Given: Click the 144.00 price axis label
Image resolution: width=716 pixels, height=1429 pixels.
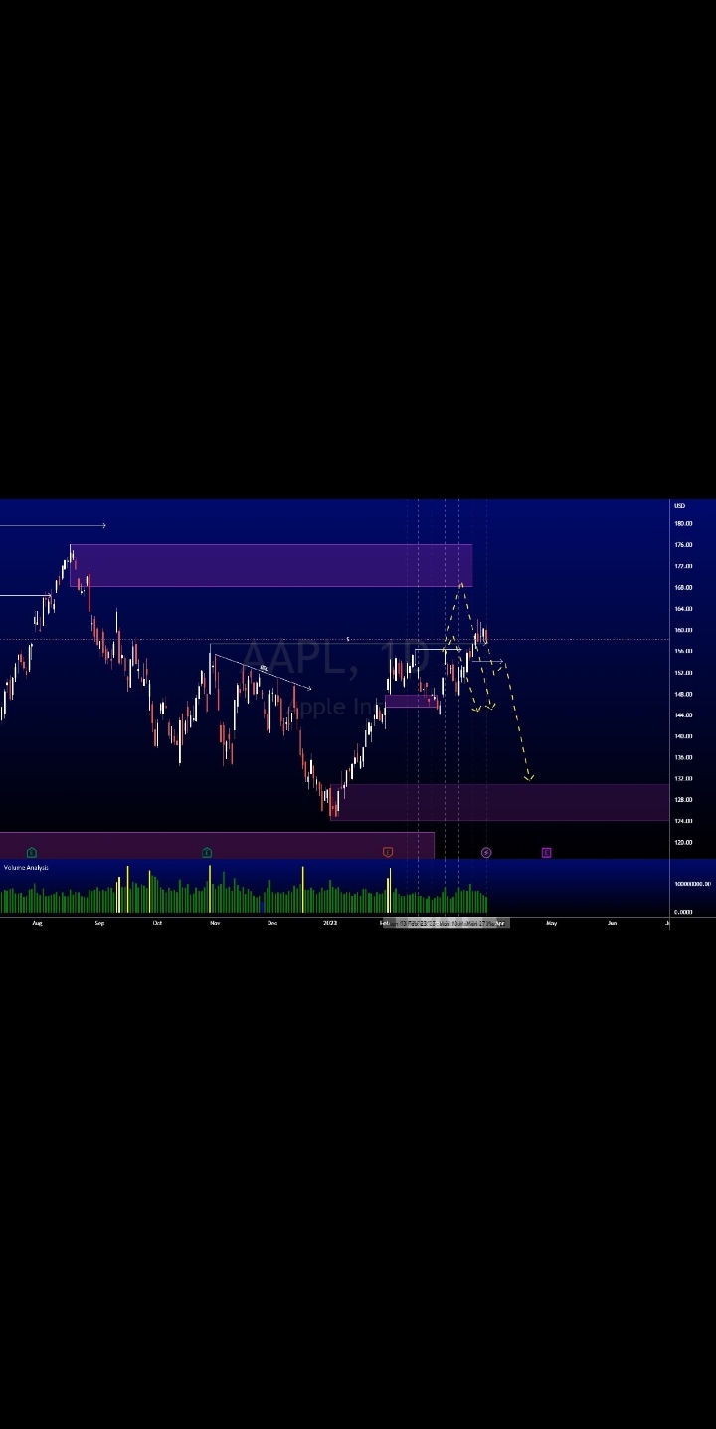Looking at the screenshot, I should tap(683, 714).
